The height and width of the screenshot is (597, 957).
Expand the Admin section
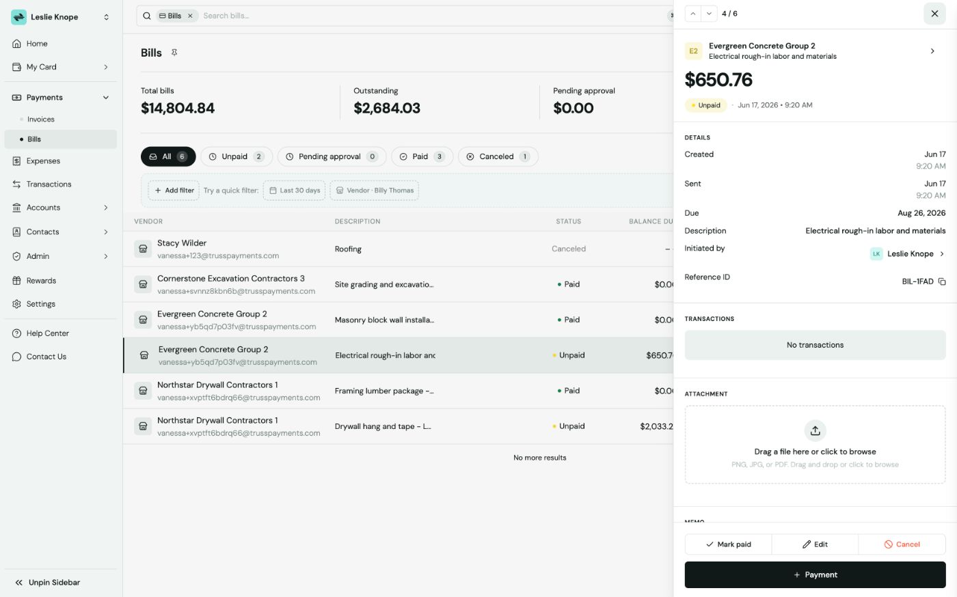click(106, 256)
